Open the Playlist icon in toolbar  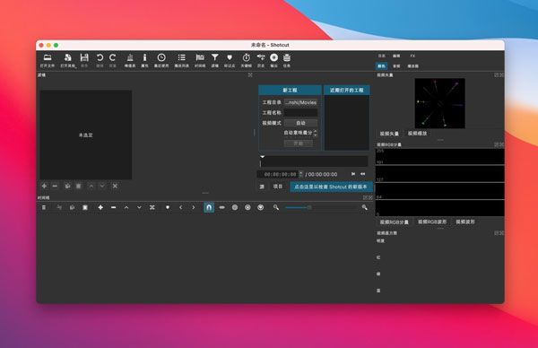(181, 60)
